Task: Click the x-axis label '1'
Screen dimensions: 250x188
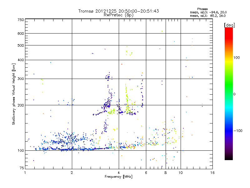Action: [25, 173]
